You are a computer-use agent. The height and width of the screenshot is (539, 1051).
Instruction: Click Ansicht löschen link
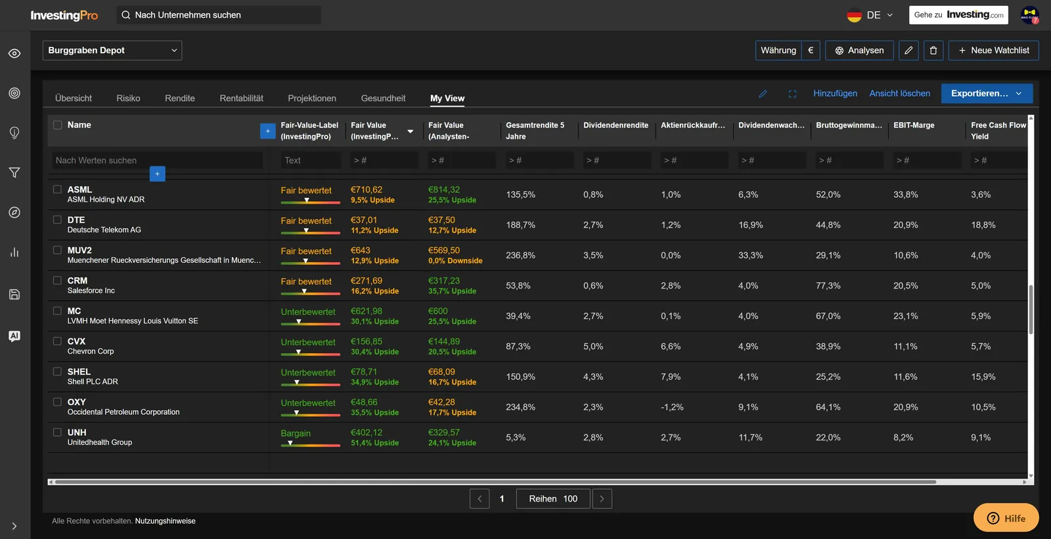click(899, 93)
